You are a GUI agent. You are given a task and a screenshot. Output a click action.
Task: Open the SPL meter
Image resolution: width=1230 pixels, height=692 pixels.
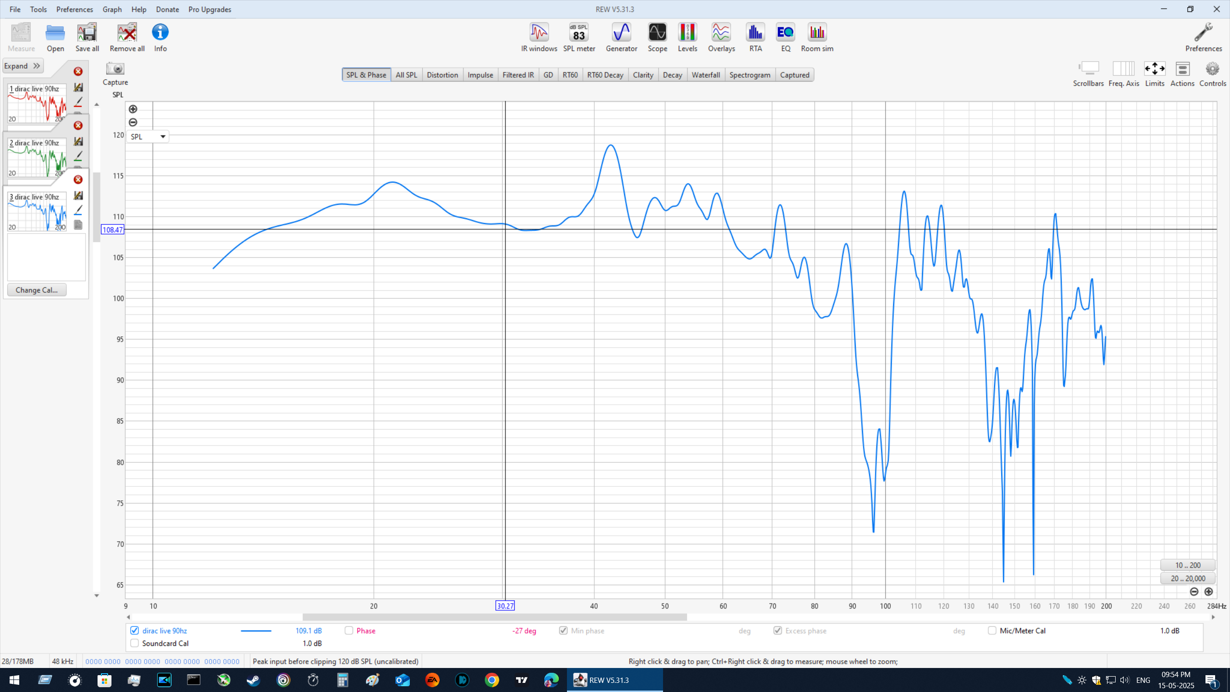coord(579,37)
